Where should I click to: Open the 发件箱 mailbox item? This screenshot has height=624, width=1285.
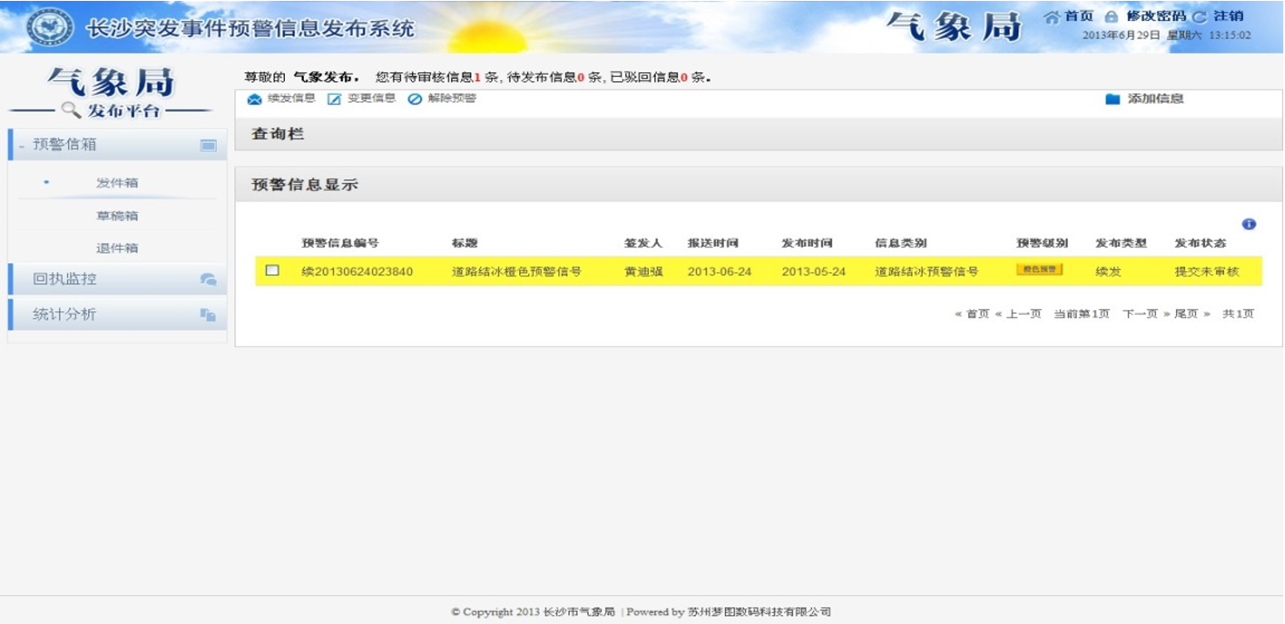(x=117, y=183)
